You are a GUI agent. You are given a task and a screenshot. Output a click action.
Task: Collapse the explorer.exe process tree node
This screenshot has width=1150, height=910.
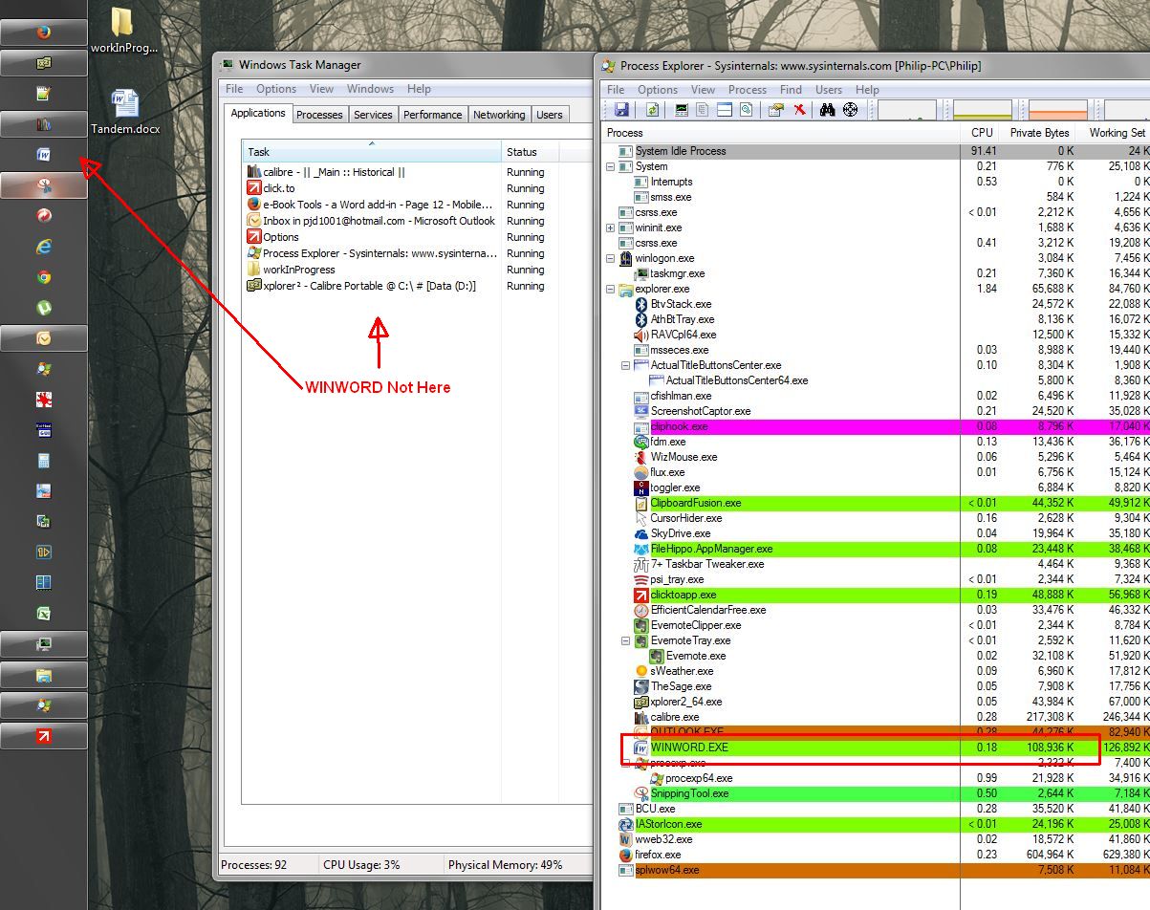pyautogui.click(x=611, y=289)
